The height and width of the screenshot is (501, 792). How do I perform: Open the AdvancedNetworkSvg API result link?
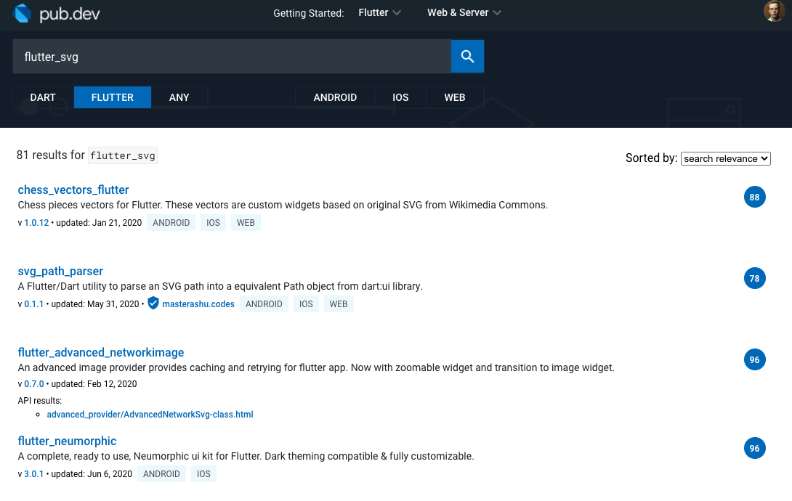click(150, 414)
